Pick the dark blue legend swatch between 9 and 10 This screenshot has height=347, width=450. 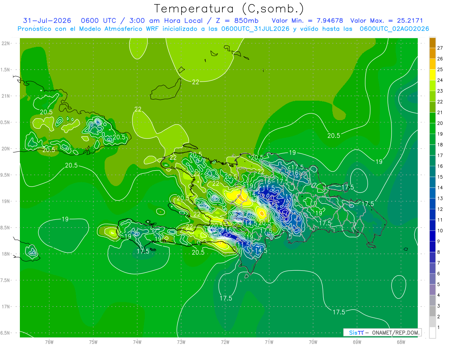432,236
